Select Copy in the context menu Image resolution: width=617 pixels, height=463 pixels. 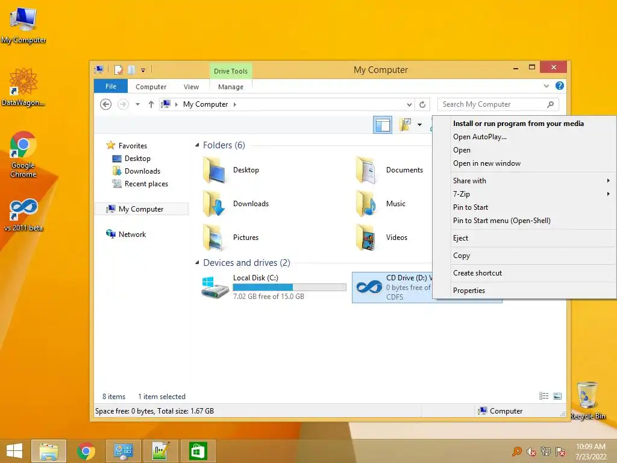[x=534, y=255]
